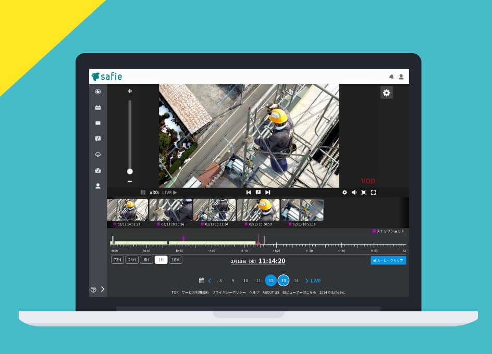Mute the video audio speaker icon

pos(354,192)
